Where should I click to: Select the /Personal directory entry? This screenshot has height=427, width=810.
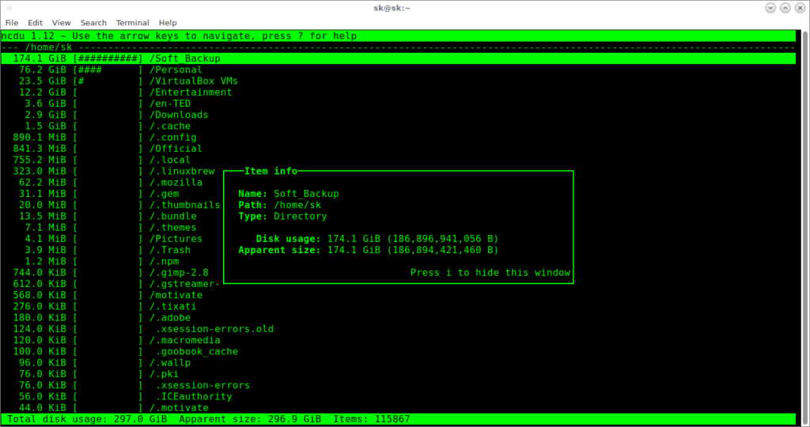(x=176, y=70)
